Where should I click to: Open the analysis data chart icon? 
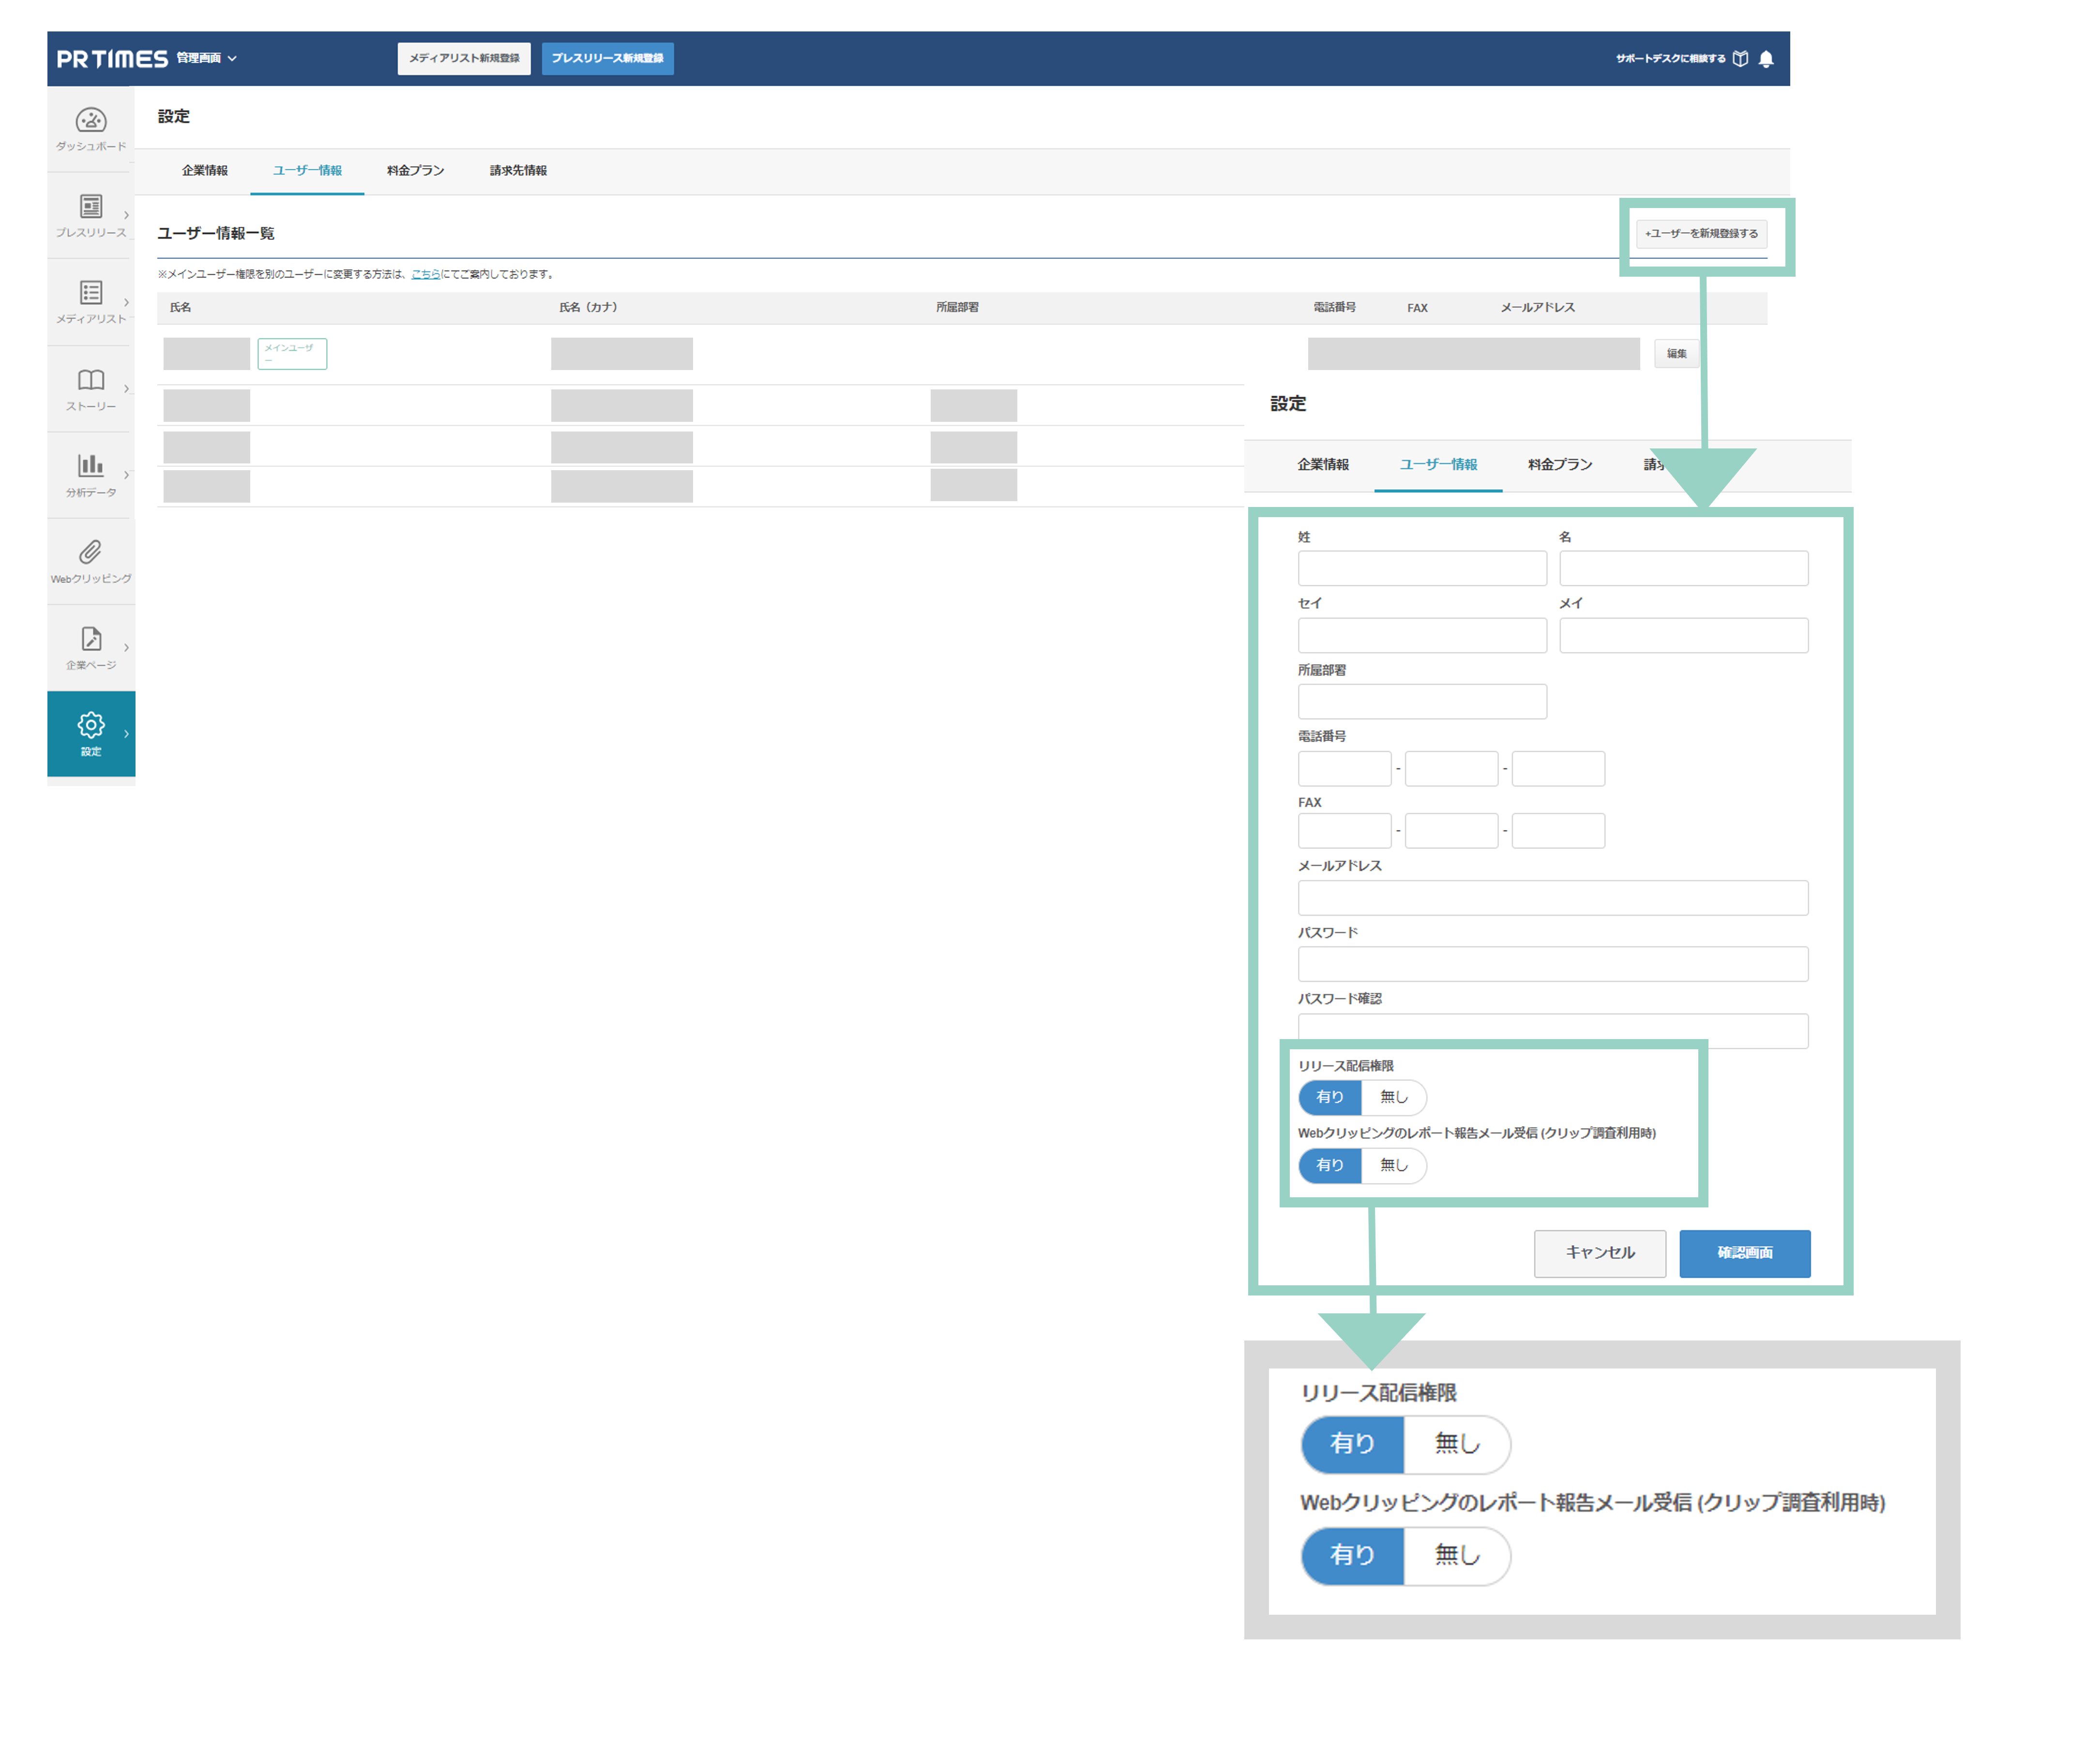click(x=91, y=466)
